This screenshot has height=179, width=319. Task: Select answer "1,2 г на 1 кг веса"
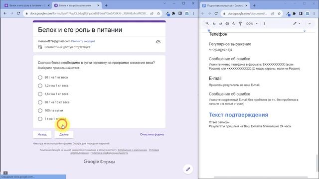point(40,86)
